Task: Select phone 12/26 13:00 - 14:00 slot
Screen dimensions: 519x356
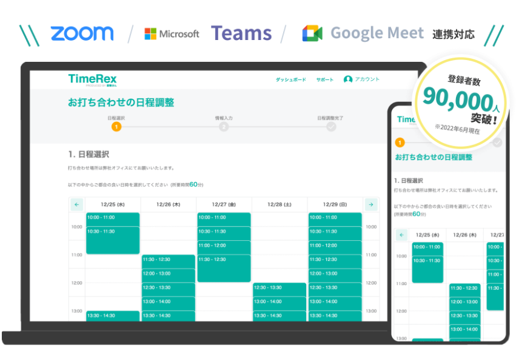Action: (464, 332)
